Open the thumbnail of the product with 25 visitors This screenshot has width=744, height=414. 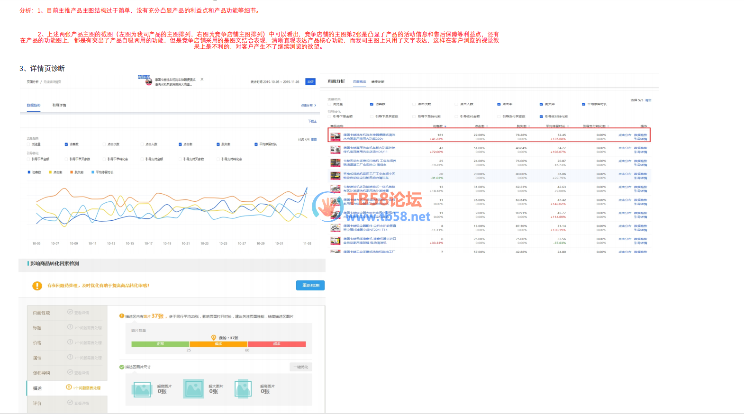336,162
